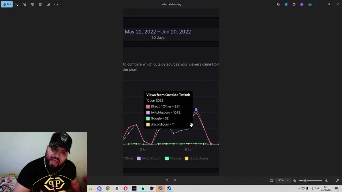Click the volume icon in system tray
Image resolution: width=342 pixels, height=192 pixels.
pyautogui.click(x=312, y=189)
